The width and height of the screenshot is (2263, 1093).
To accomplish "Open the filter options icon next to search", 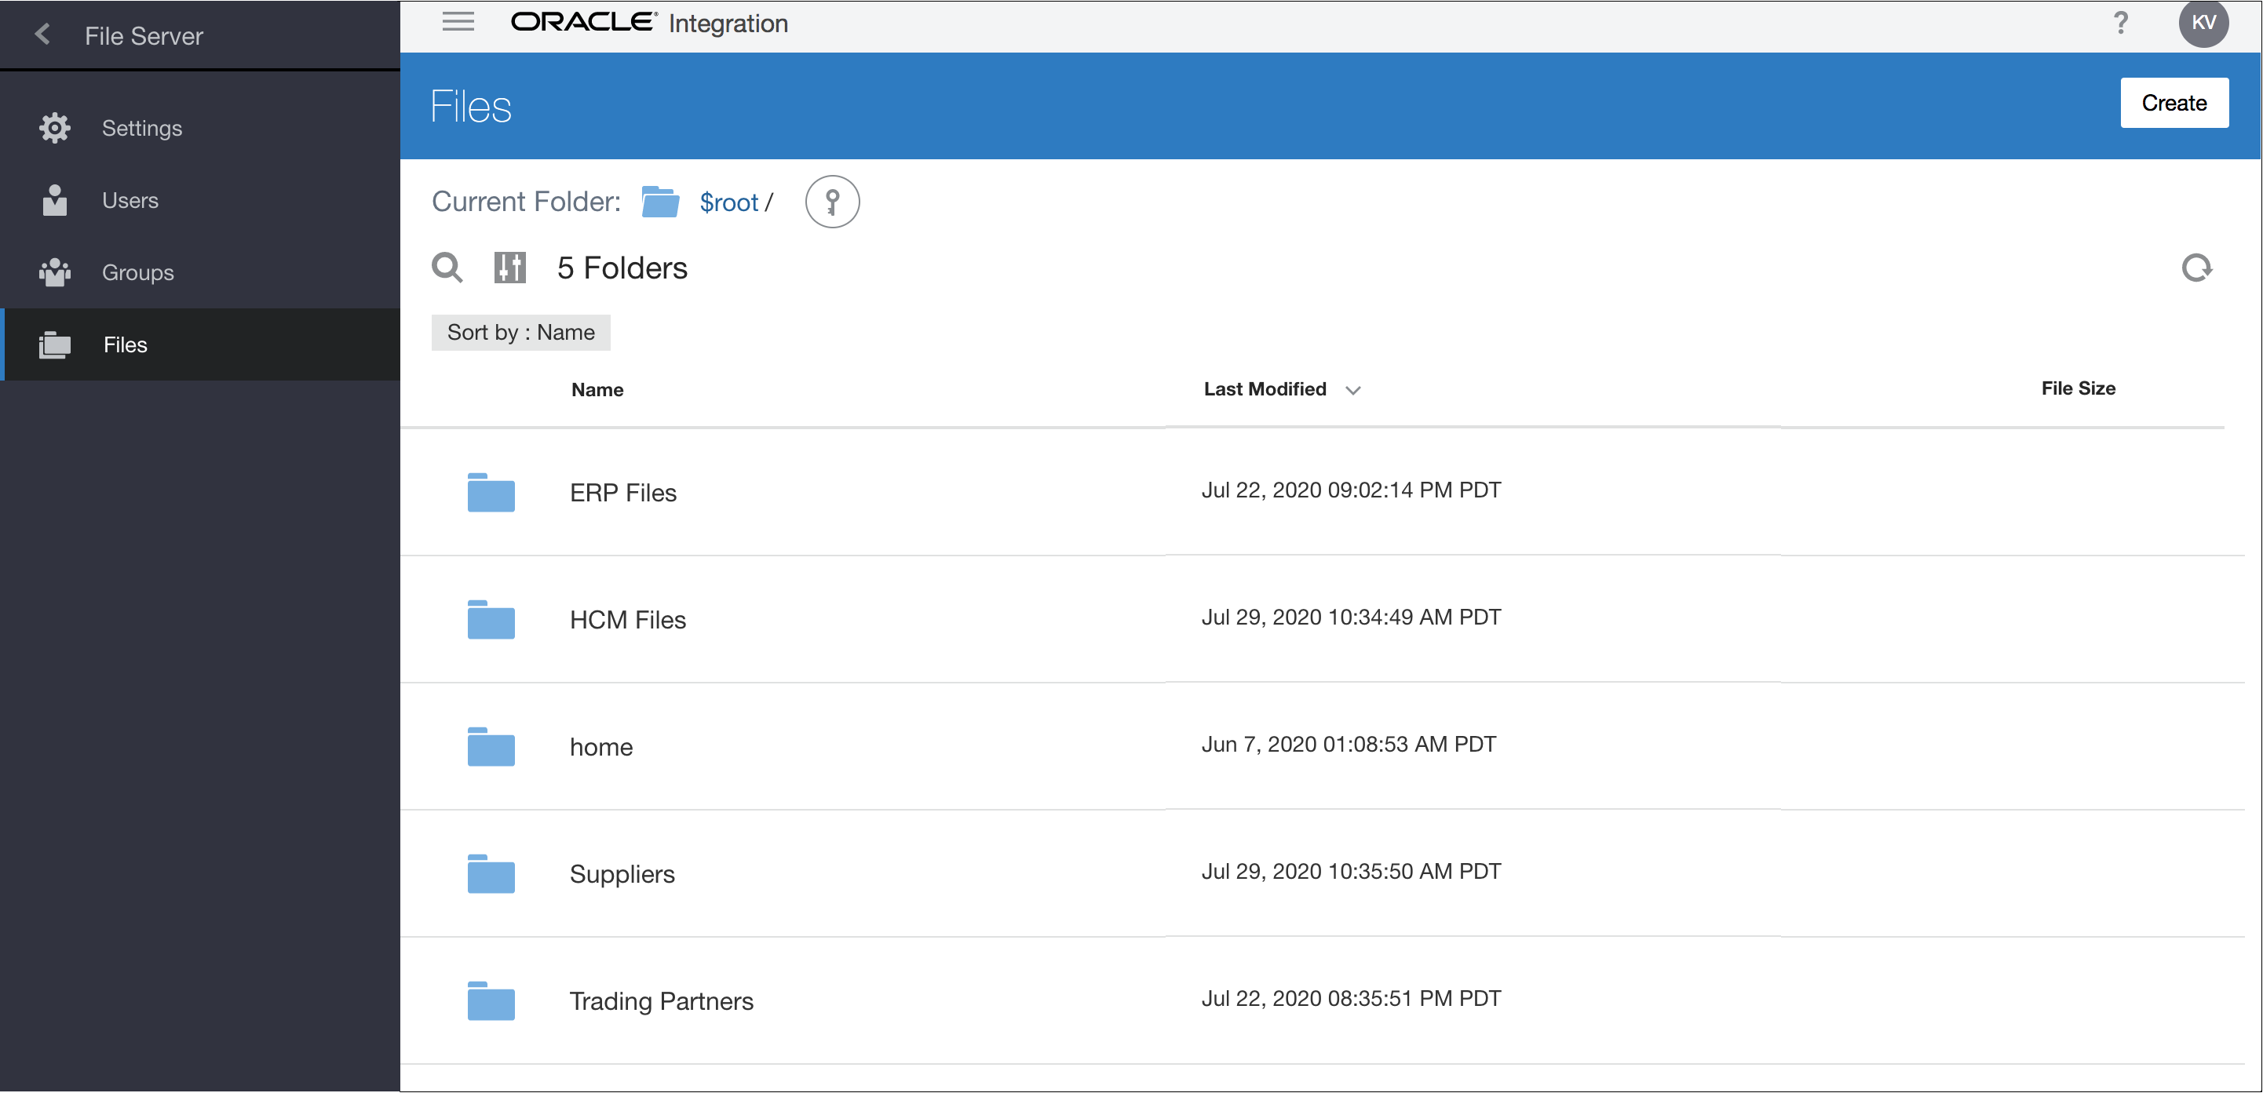I will [509, 268].
